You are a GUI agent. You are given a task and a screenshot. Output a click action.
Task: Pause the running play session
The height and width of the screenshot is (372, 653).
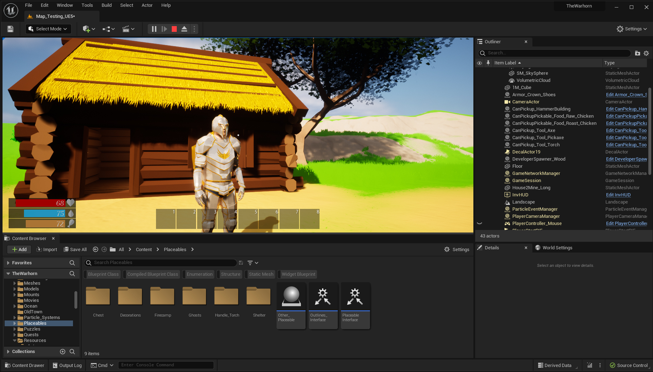coord(154,29)
